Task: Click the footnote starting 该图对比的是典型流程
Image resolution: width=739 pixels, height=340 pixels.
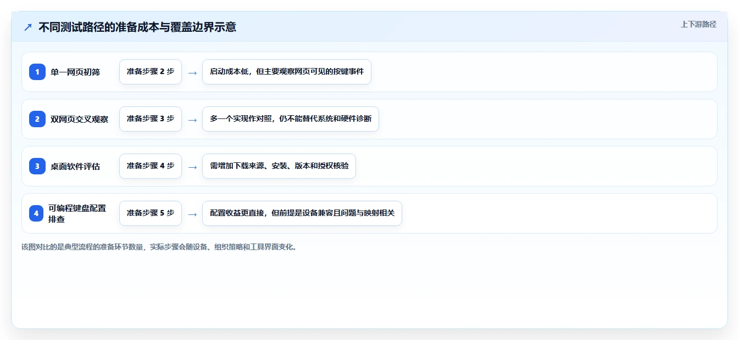Action: (160, 247)
